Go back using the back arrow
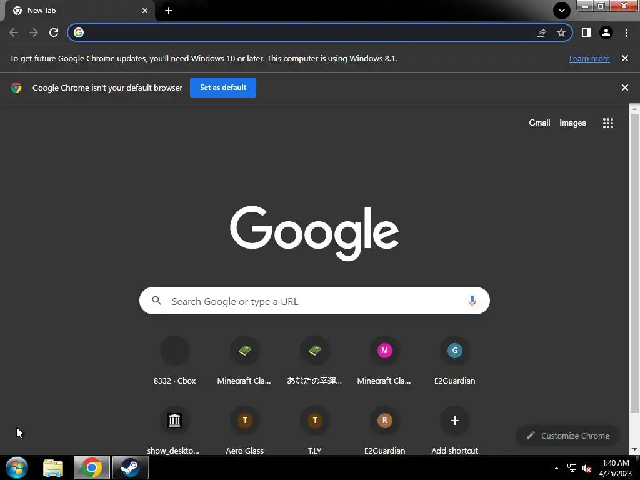Image resolution: width=640 pixels, height=480 pixels. coord(14,32)
